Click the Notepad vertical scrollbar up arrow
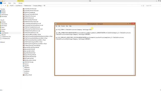 tap(134, 28)
